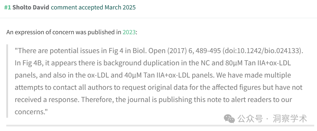317x131 pixels.
Task: Click the 洞察学术 watermark text
Action: coord(290,119)
